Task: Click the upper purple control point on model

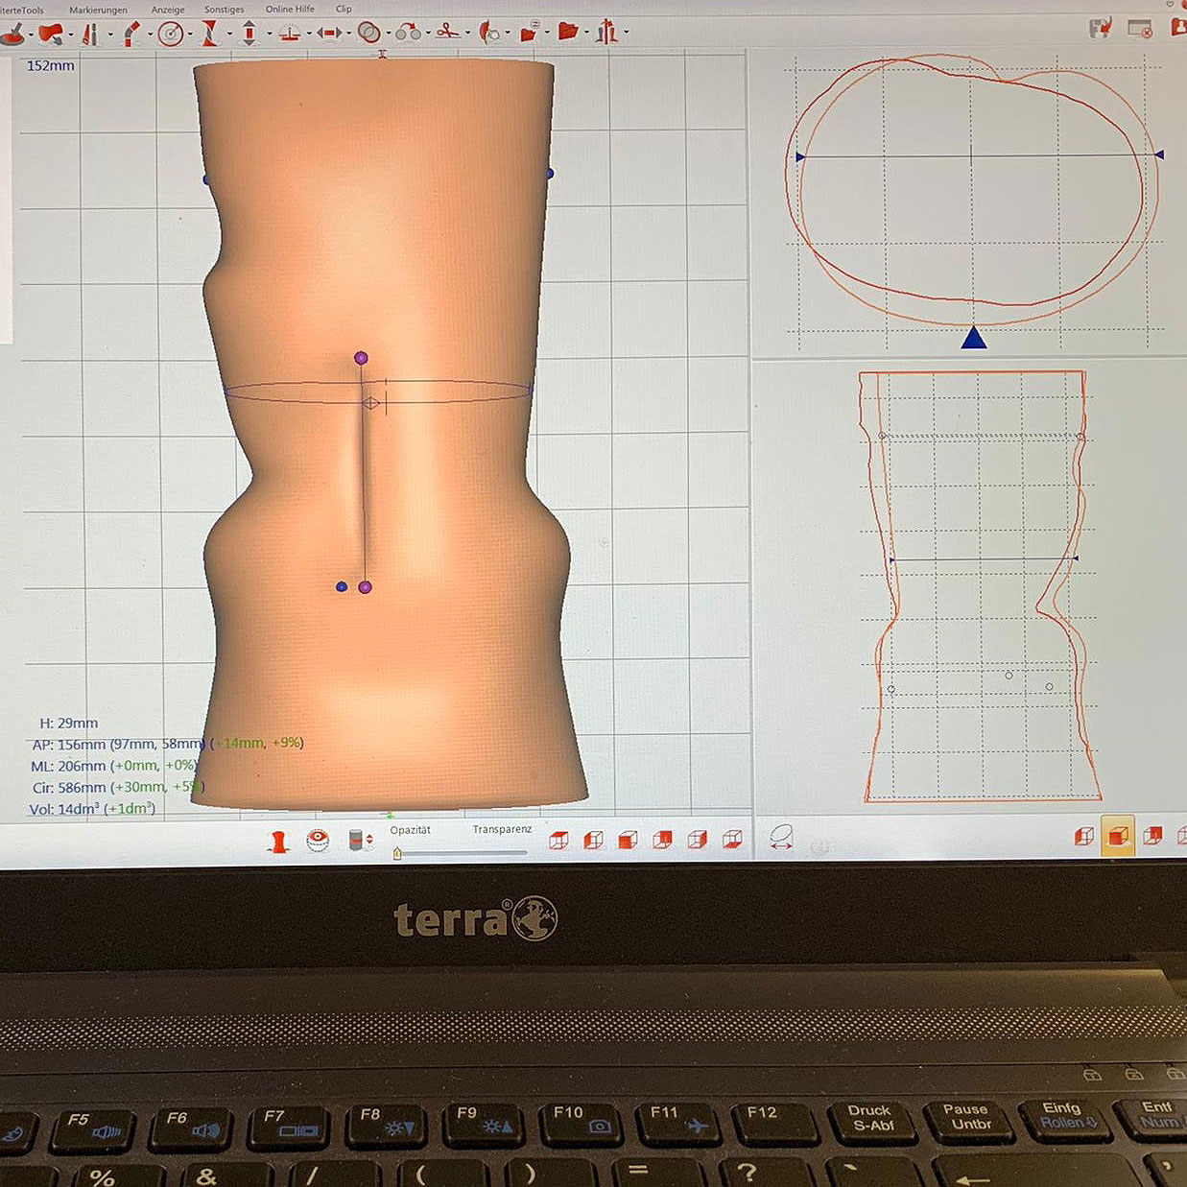Action: pyautogui.click(x=361, y=358)
